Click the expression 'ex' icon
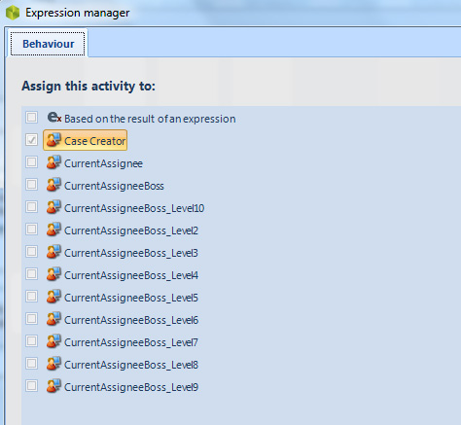 [54, 118]
